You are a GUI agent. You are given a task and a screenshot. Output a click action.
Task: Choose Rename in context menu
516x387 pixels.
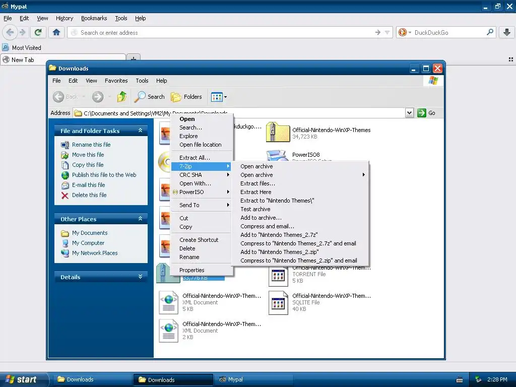point(202,257)
